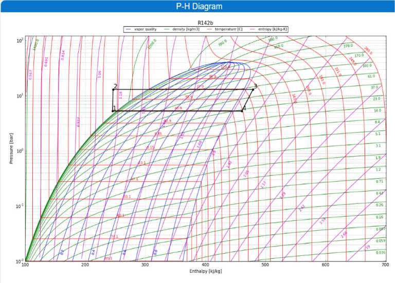The height and width of the screenshot is (283, 395).
Task: Click the 0.036 density label at right edge
Action: [x=380, y=252]
